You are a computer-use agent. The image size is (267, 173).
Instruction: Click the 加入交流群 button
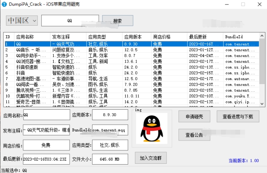151,158
